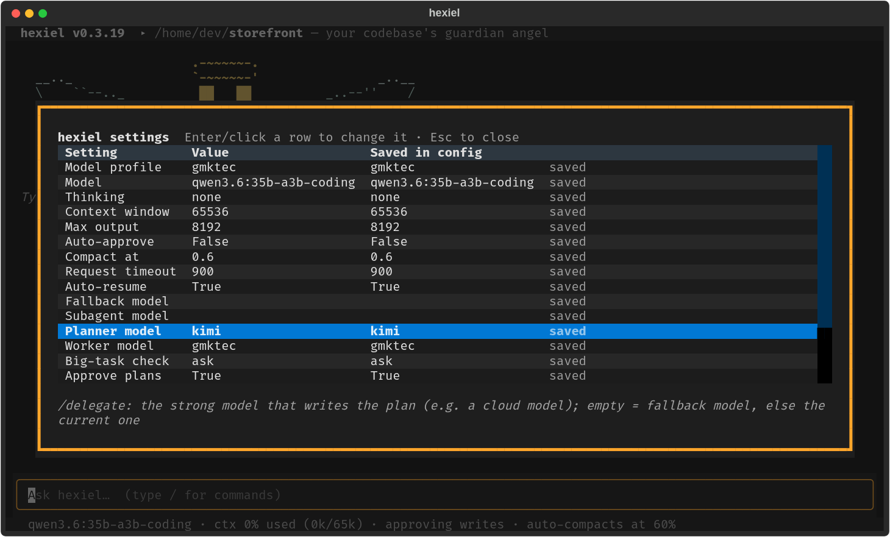Toggle the Auto-resume setting row
890x537 pixels.
point(437,287)
